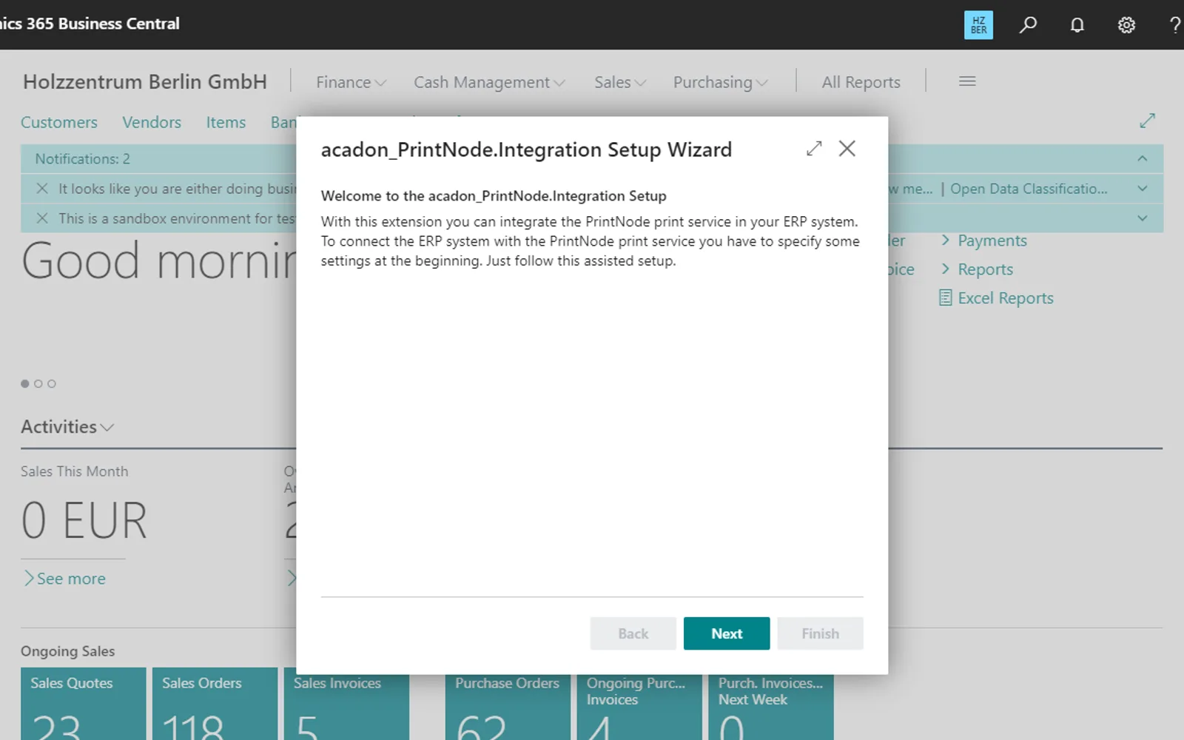Screen dimensions: 1184x740
Task: Open the Purchasing dropdown menu
Action: pyautogui.click(x=720, y=82)
